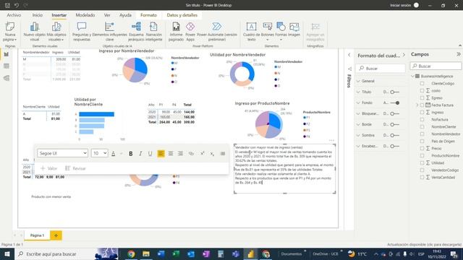Check the Utilidad field checkbox
Image resolution: width=463 pixels, height=260 pixels.
(422, 162)
